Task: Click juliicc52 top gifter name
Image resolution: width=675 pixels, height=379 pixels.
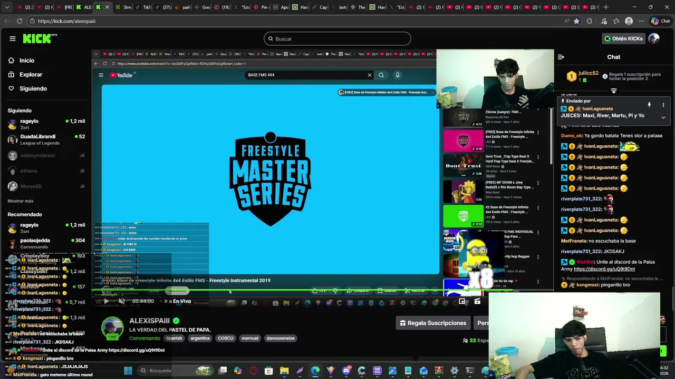Action: click(589, 73)
